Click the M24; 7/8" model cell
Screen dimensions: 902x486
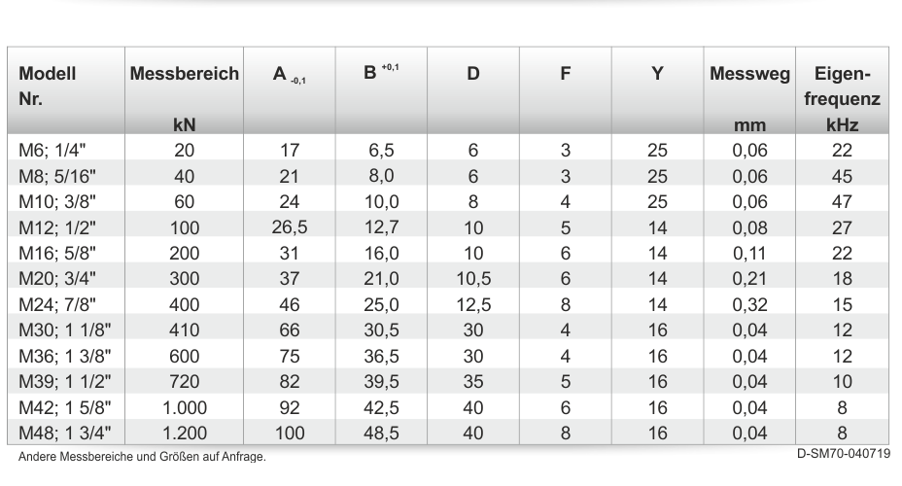66,304
